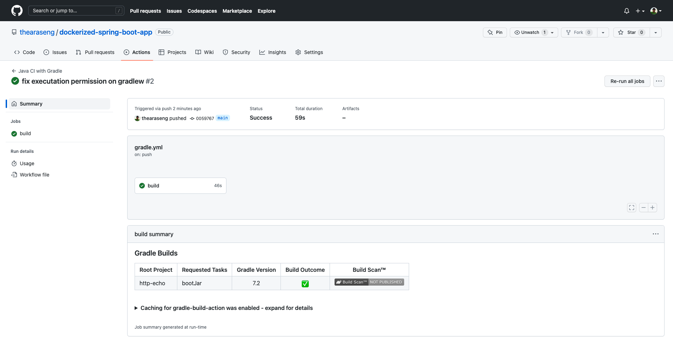This screenshot has height=353, width=673.
Task: Expand the fork options dropdown arrow
Action: pos(603,32)
